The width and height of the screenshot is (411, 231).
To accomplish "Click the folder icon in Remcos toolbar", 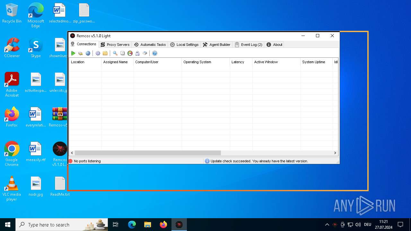I will click(x=105, y=53).
